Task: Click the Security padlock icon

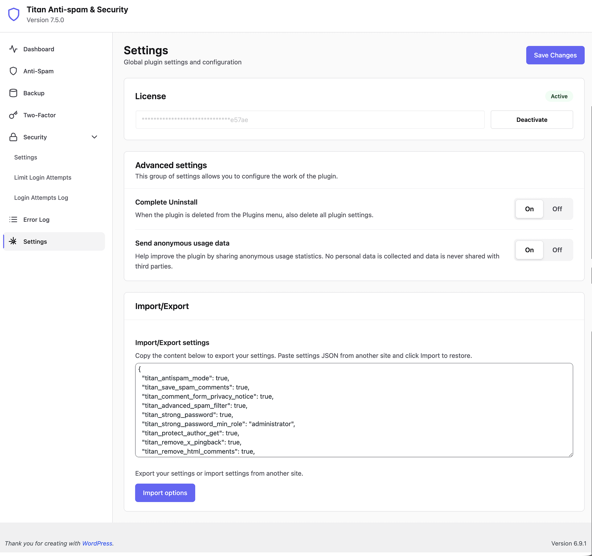Action: click(x=13, y=137)
